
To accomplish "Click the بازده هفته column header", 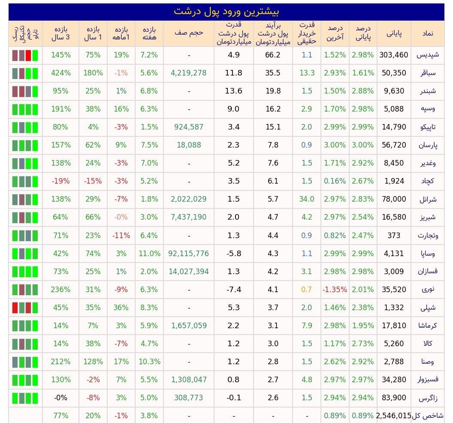I will [x=149, y=33].
